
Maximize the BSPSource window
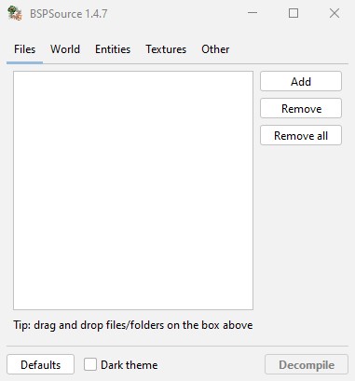pyautogui.click(x=294, y=13)
